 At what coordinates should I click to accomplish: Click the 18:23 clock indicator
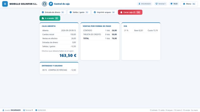tap(174, 4)
